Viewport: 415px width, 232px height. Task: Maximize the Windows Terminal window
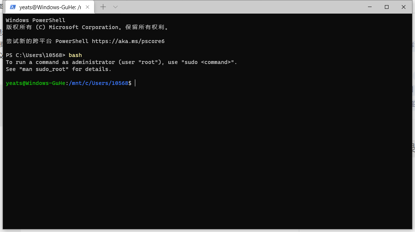[387, 7]
